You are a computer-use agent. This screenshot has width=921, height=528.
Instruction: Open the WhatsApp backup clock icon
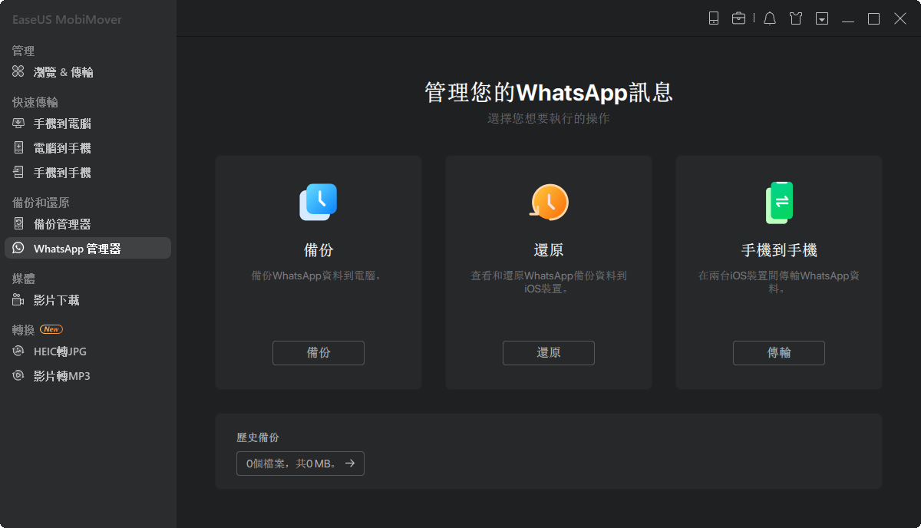318,202
